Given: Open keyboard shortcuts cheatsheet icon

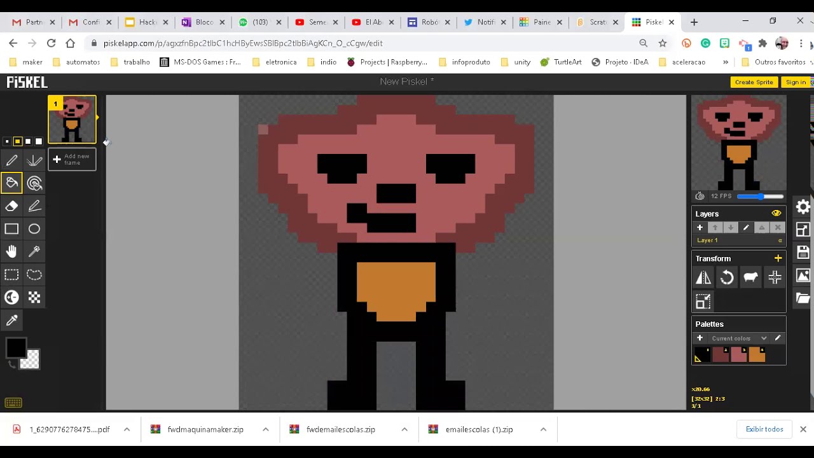Looking at the screenshot, I should (13, 403).
